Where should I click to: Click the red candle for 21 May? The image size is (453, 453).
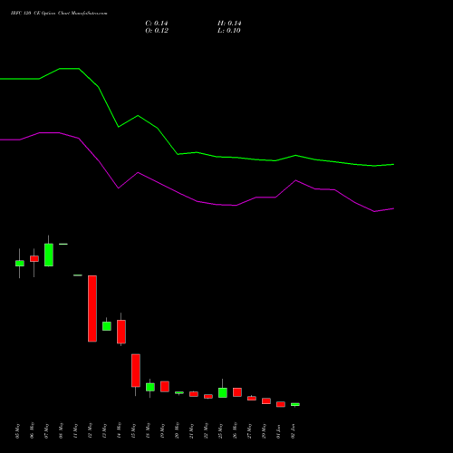click(194, 394)
